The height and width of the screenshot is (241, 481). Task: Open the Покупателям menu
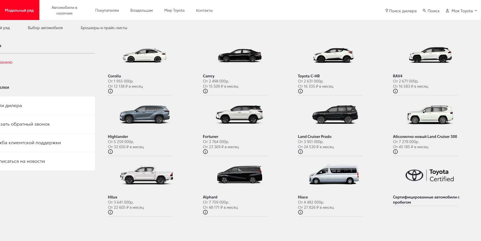pyautogui.click(x=107, y=10)
